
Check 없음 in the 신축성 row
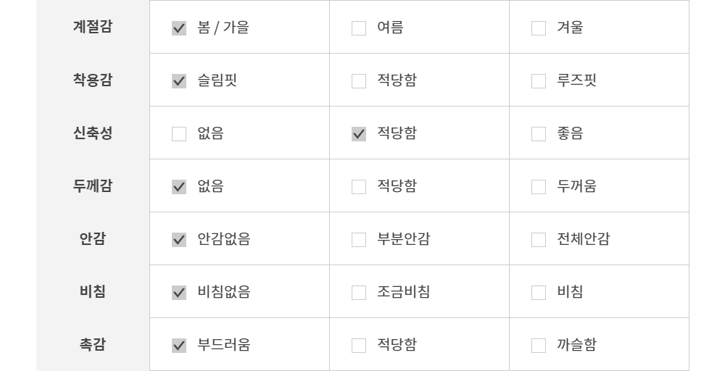[179, 135]
